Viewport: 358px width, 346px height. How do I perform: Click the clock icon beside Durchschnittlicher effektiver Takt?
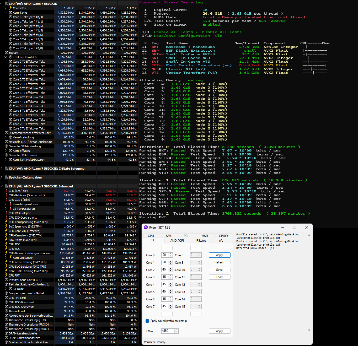[x=6, y=133]
